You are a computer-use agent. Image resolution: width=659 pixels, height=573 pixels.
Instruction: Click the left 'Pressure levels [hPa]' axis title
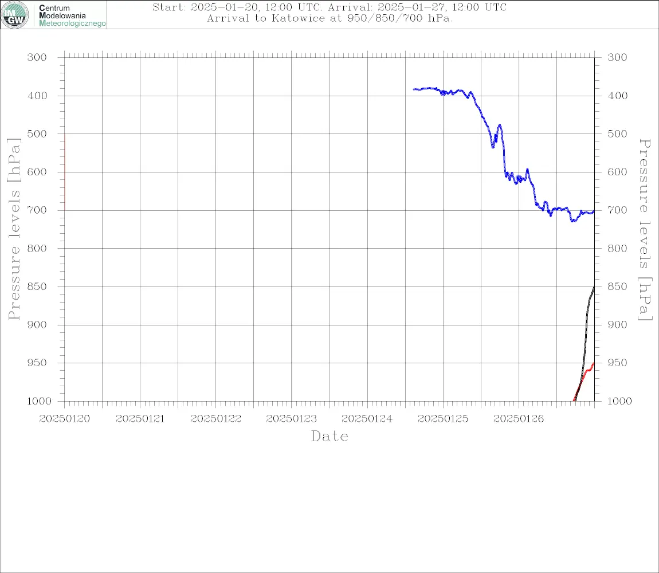tap(14, 229)
